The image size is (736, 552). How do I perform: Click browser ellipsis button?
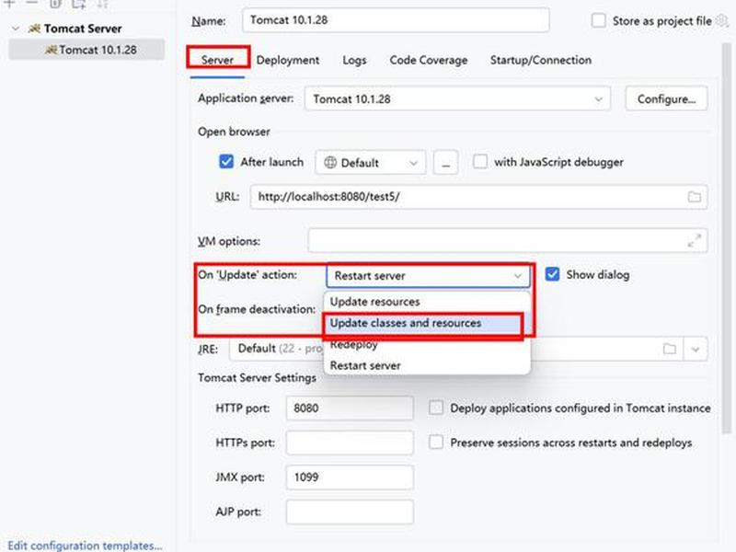445,163
